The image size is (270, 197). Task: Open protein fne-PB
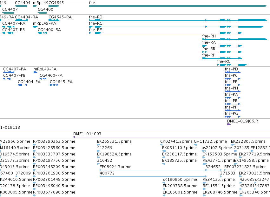(x=231, y=101)
